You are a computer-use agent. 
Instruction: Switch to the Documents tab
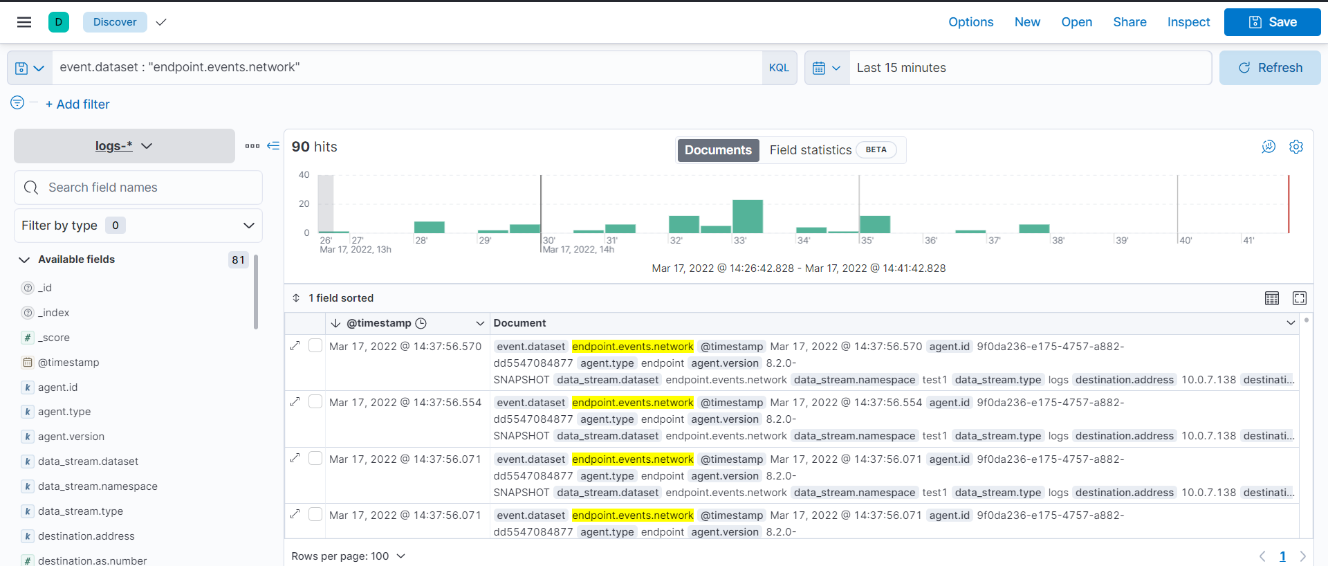(x=718, y=150)
